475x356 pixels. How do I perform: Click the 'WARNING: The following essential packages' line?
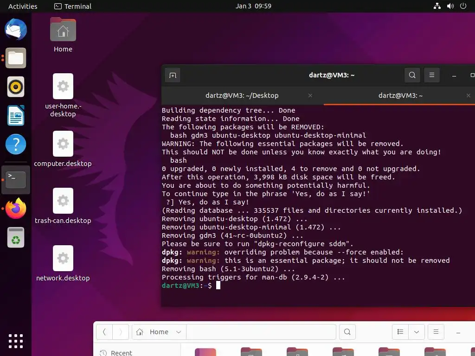click(282, 144)
